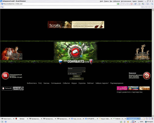Screen dimensions: 154x123
Task: Click the user profile icon in status bar
Action: 124,122
